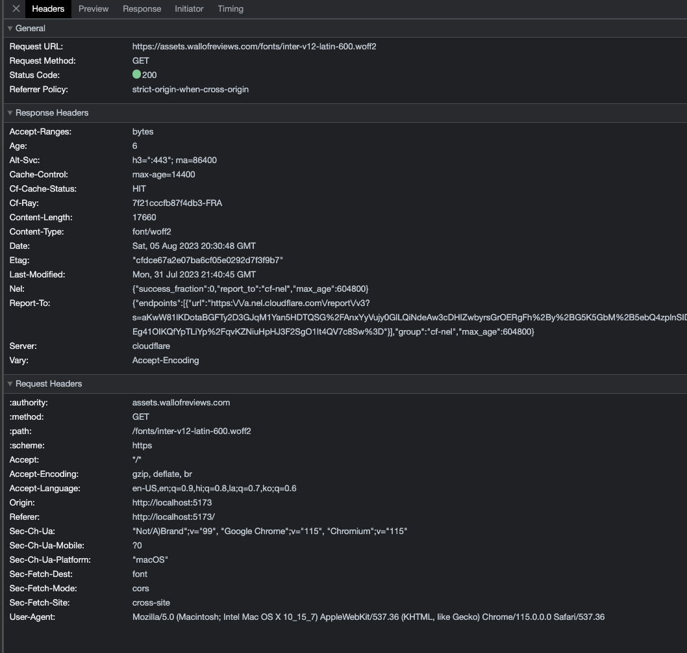Click the disclosure triangle beside Response Headers
Viewport: 687px width, 653px height.
(10, 112)
